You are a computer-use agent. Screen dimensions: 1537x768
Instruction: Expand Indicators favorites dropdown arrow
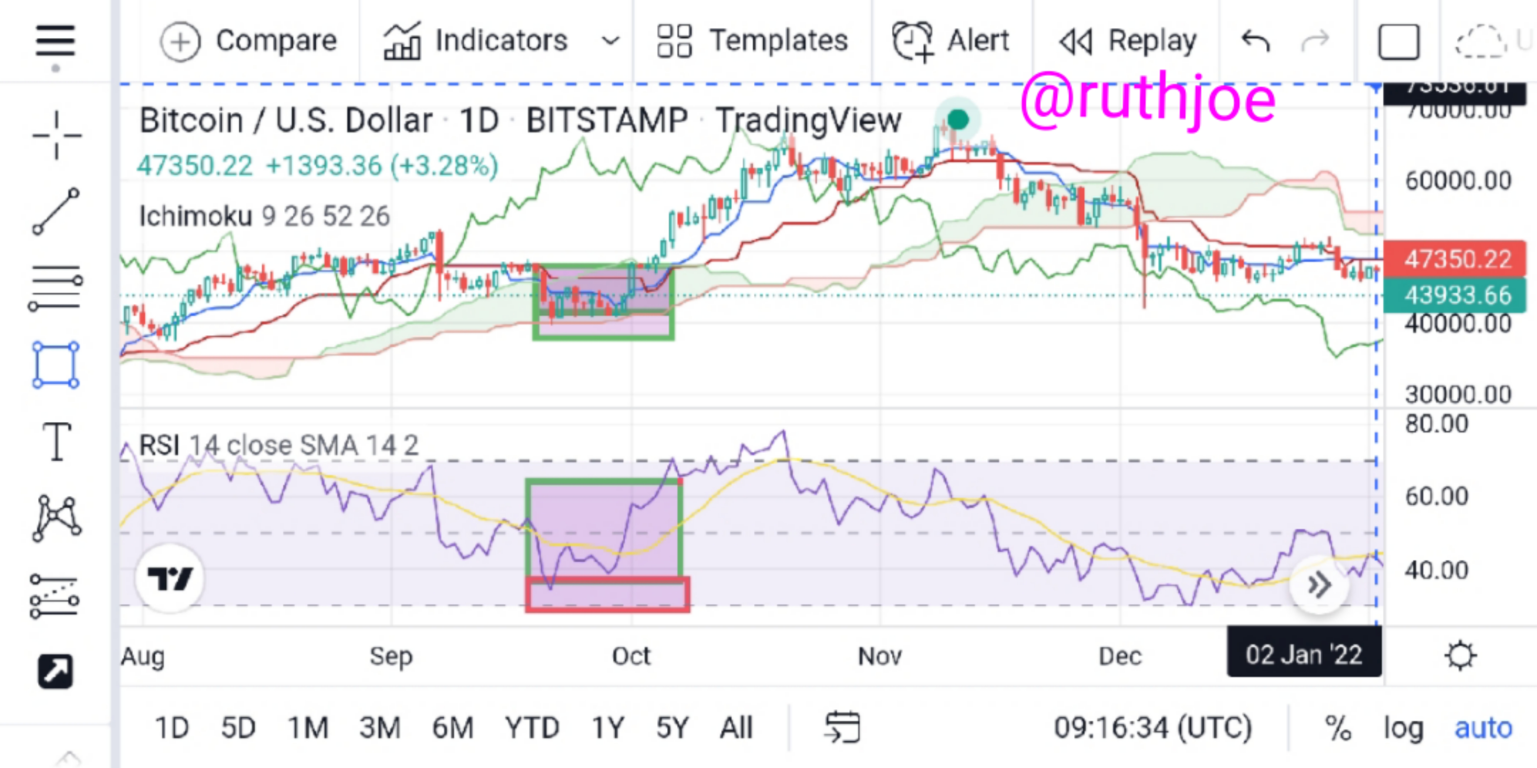(610, 41)
